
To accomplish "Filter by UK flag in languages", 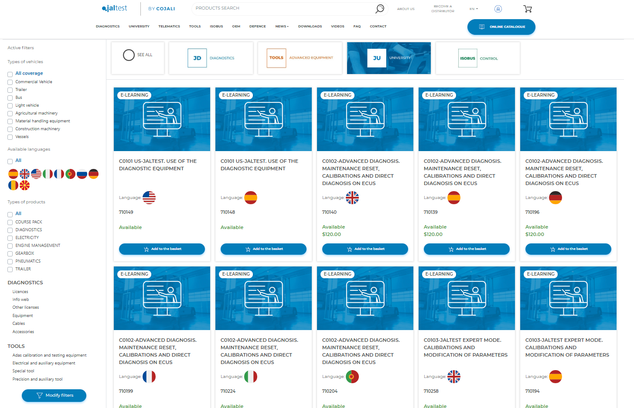I will point(25,174).
